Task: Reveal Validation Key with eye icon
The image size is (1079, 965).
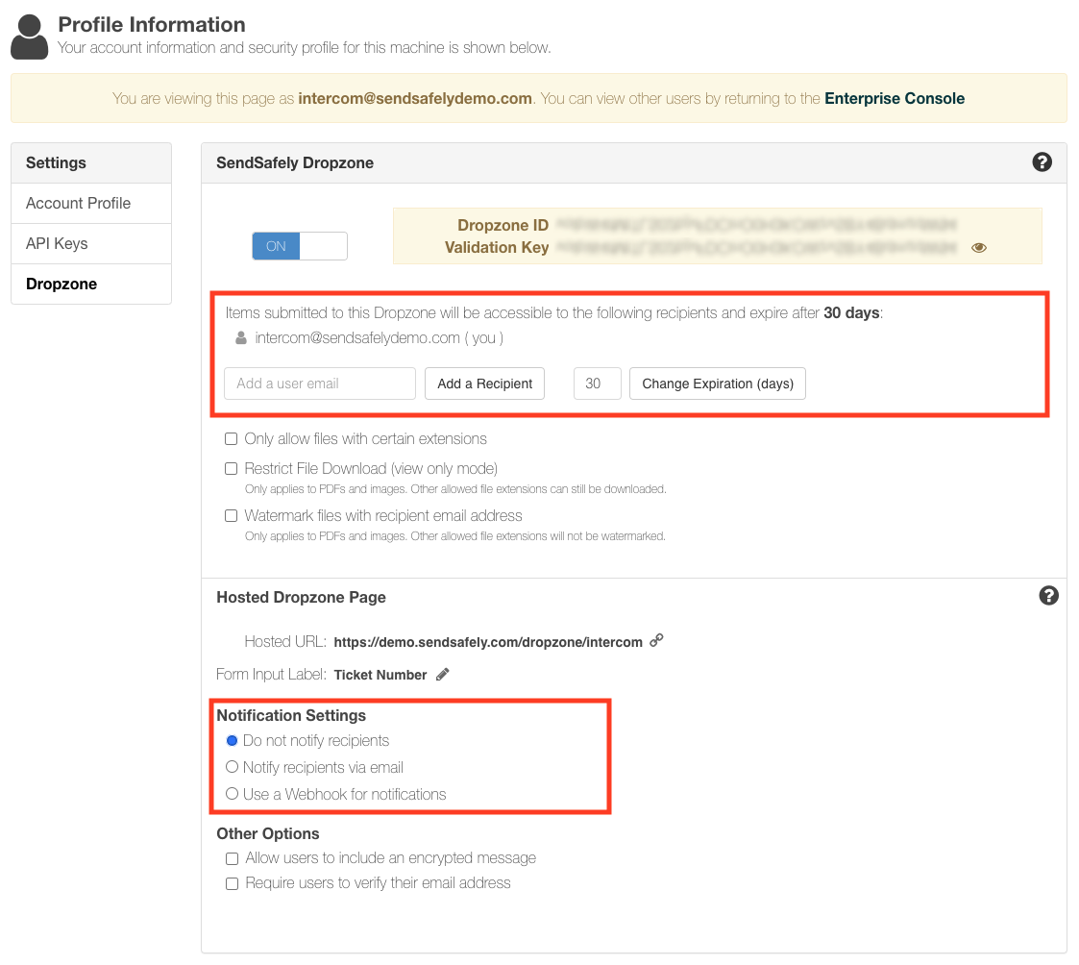Action: (979, 248)
